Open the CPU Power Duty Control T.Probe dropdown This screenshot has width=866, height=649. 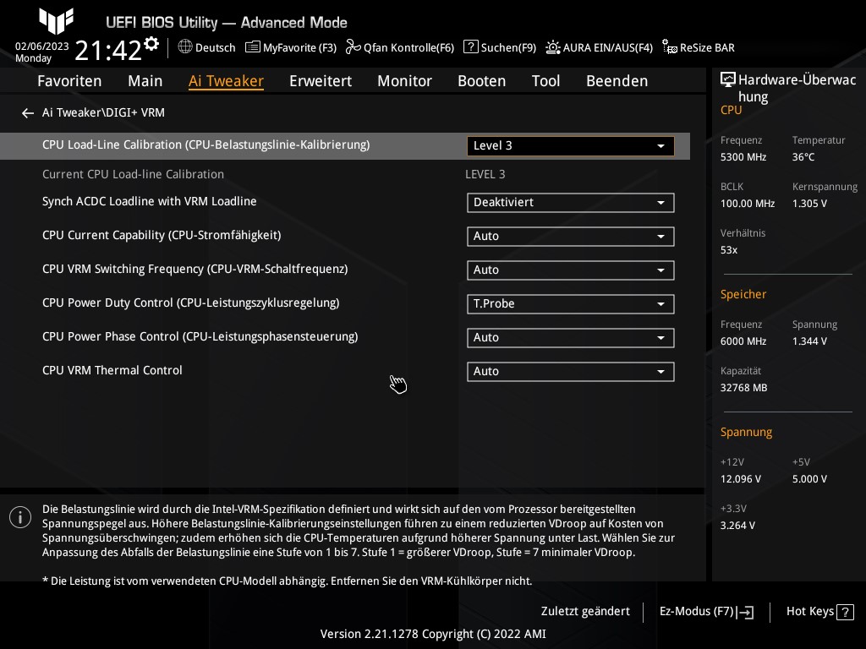[571, 304]
